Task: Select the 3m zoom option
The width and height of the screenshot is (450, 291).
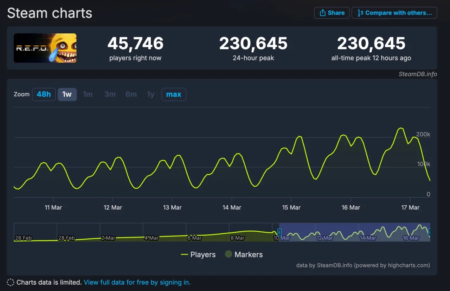Action: pyautogui.click(x=110, y=94)
